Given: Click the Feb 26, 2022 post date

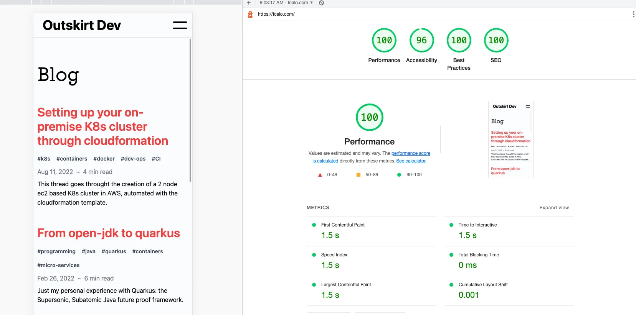Looking at the screenshot, I should pos(56,278).
